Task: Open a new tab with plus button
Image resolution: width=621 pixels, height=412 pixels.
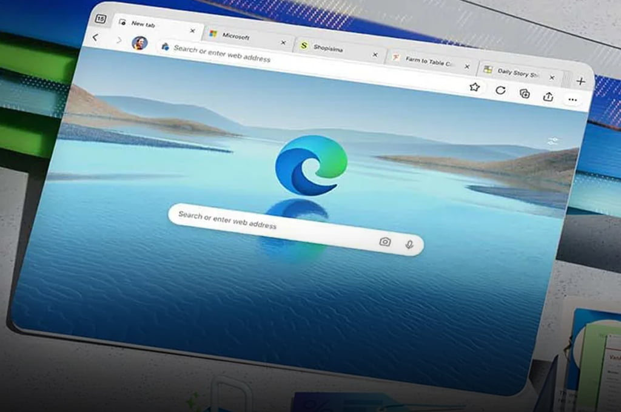Action: click(x=580, y=81)
